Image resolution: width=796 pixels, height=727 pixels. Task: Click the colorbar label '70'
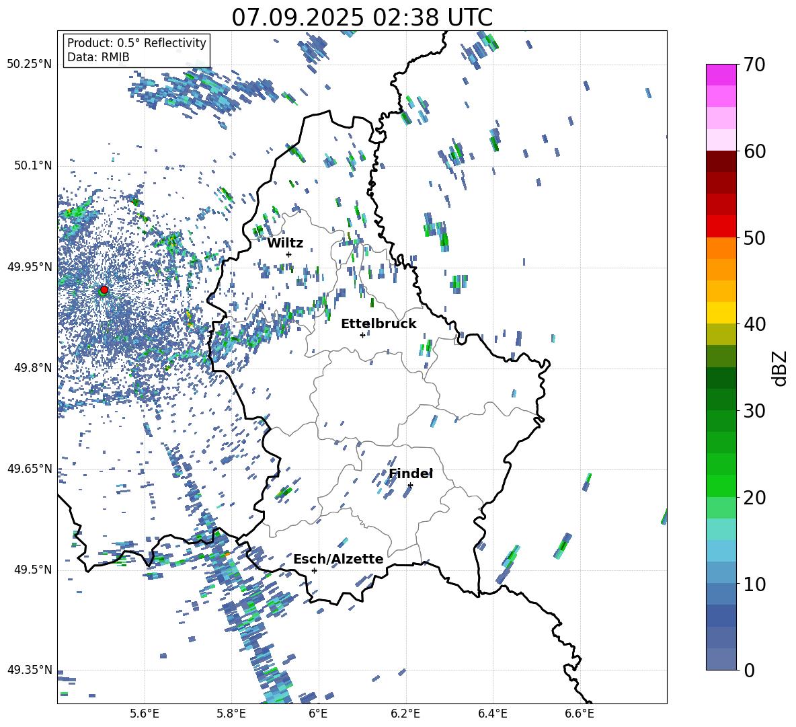pos(754,65)
